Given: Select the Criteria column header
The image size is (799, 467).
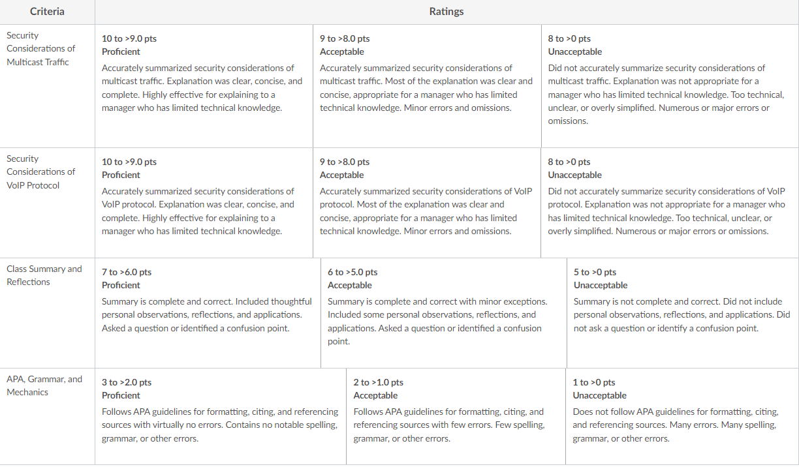Looking at the screenshot, I should click(x=47, y=12).
